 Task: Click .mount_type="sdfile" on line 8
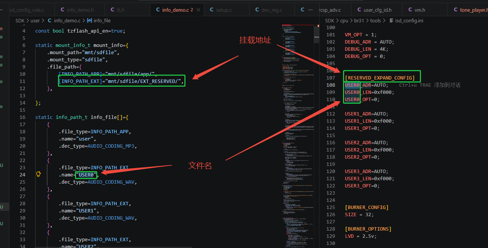pos(77,59)
